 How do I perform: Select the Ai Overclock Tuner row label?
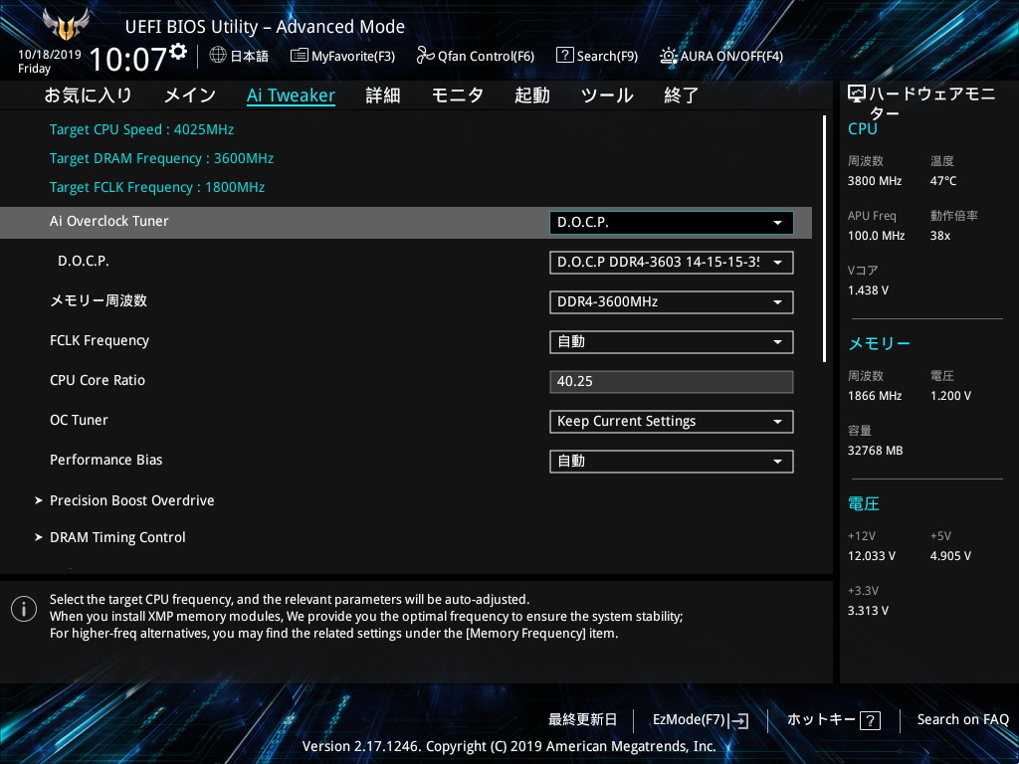[x=109, y=221]
